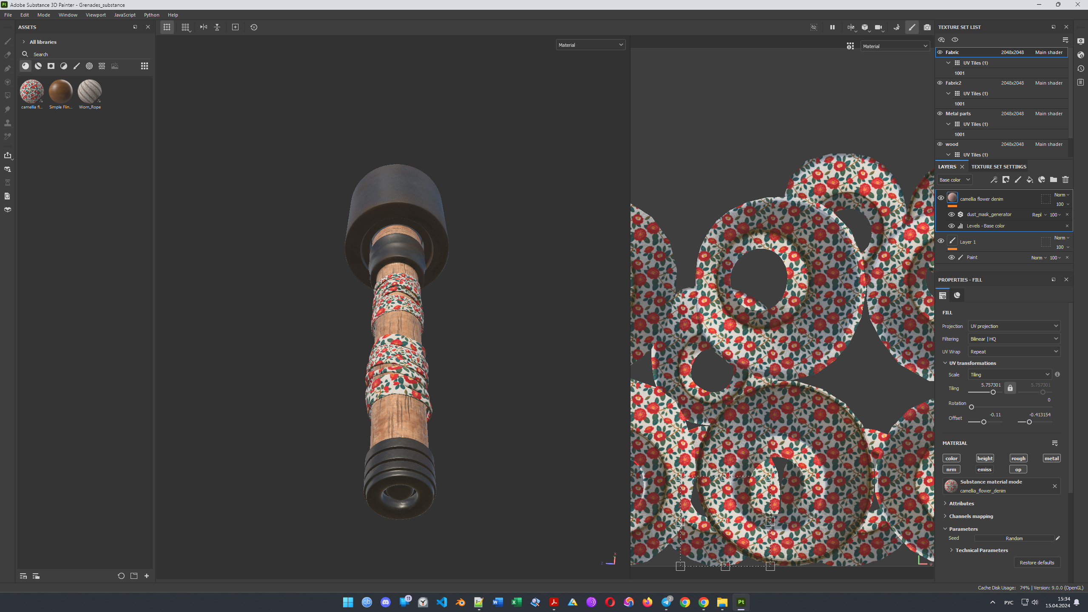This screenshot has width=1088, height=612.
Task: Delete layer using the trash icon
Action: (x=1065, y=180)
